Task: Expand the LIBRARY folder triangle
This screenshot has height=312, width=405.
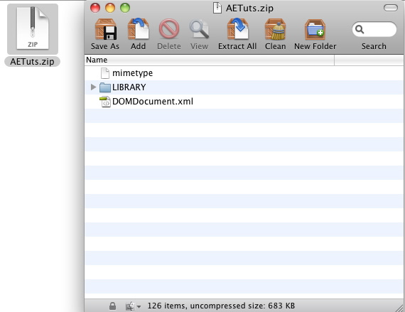Action: pos(93,87)
